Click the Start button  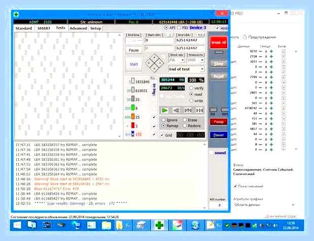tap(134, 64)
